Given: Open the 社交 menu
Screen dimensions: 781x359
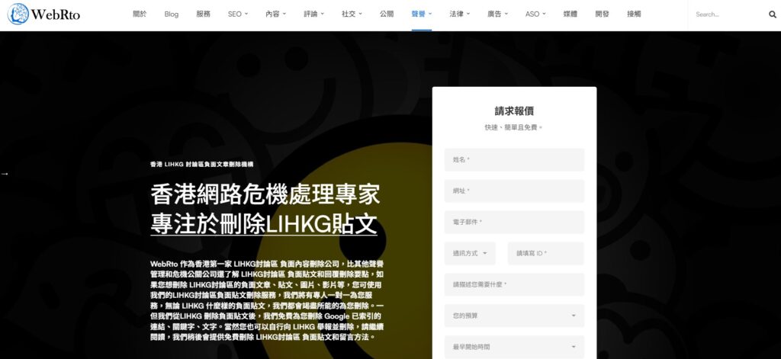Looking at the screenshot, I should pos(352,14).
